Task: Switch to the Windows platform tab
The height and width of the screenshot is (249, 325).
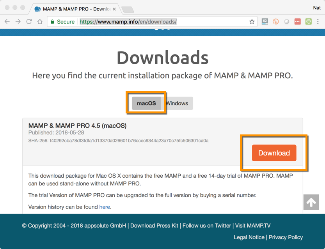Action: [x=177, y=103]
